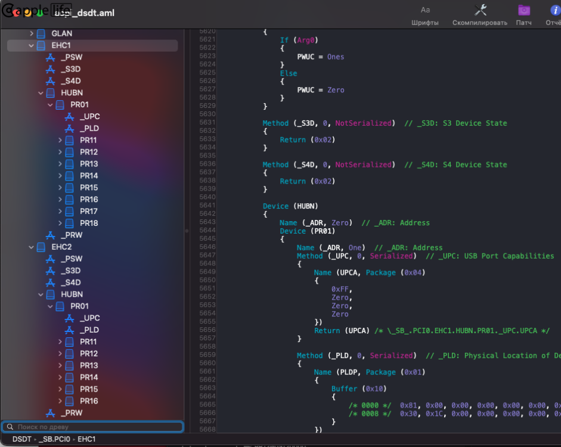This screenshot has width=561, height=447.
Task: Click 'Buffer (0x10)' code line
Action: point(359,389)
